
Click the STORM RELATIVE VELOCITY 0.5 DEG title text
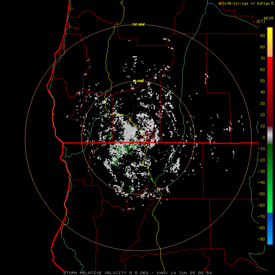[106, 273]
